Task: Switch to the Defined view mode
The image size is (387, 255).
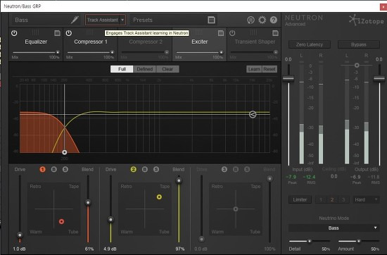Action: [145, 69]
